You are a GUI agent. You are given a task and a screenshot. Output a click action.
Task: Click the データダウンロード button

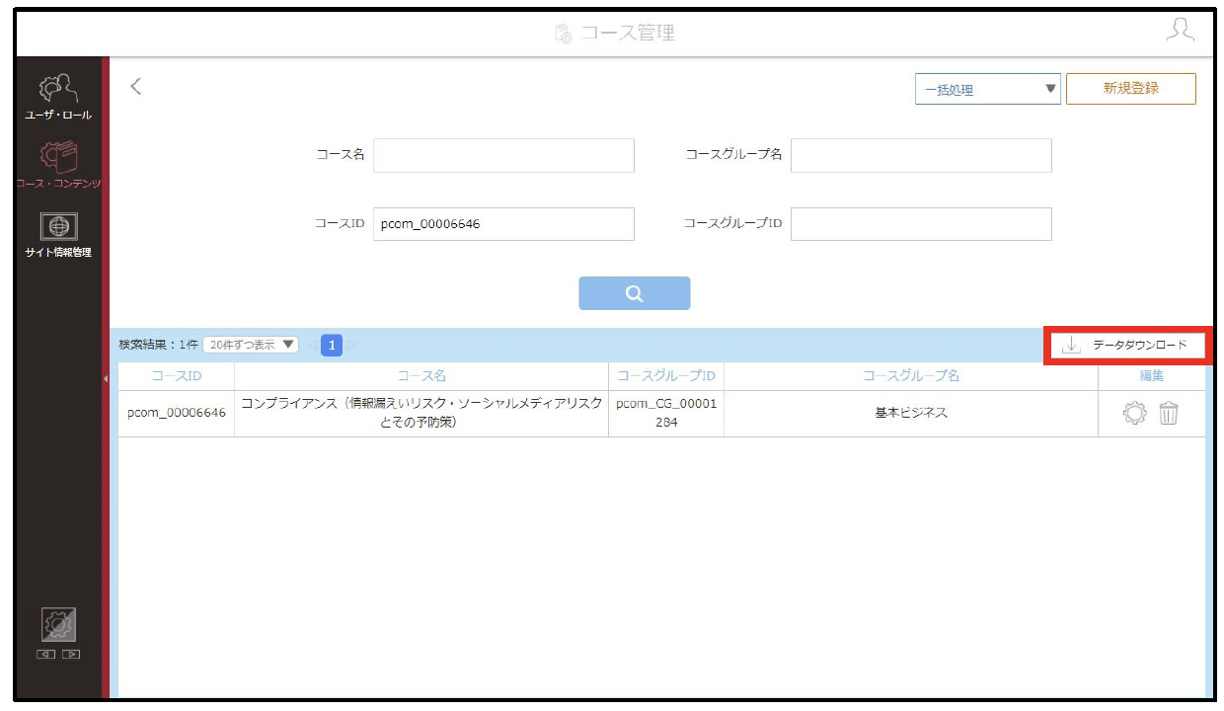click(x=1127, y=346)
